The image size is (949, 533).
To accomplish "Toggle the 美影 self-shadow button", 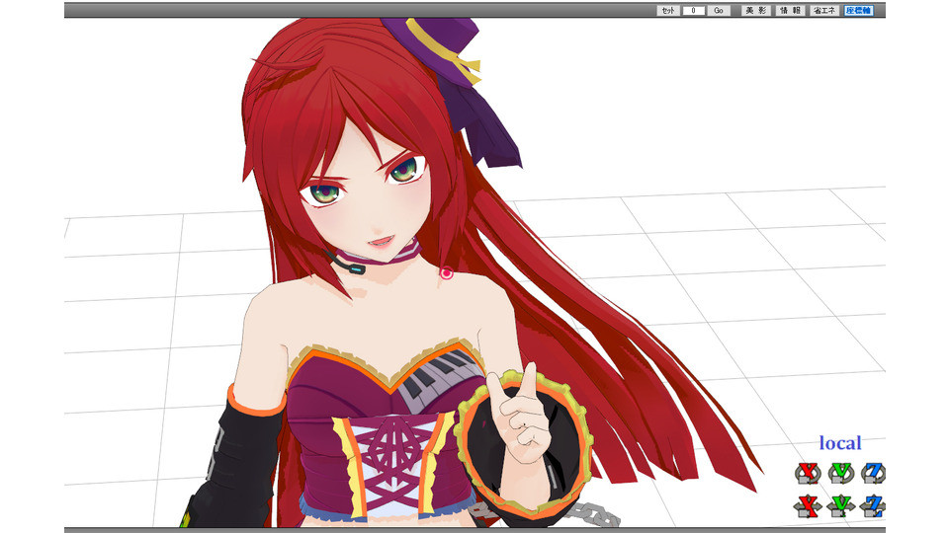I will (756, 10).
